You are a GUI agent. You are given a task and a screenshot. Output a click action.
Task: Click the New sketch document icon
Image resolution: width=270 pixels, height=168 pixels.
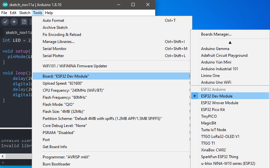click(x=24, y=21)
